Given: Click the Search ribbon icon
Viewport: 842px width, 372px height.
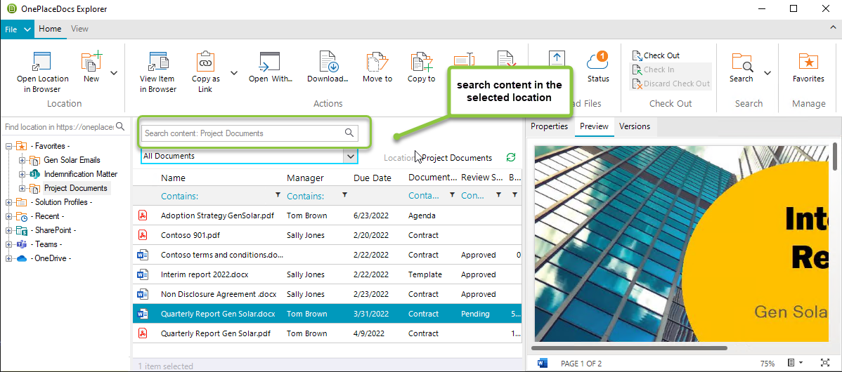Looking at the screenshot, I should [x=741, y=62].
